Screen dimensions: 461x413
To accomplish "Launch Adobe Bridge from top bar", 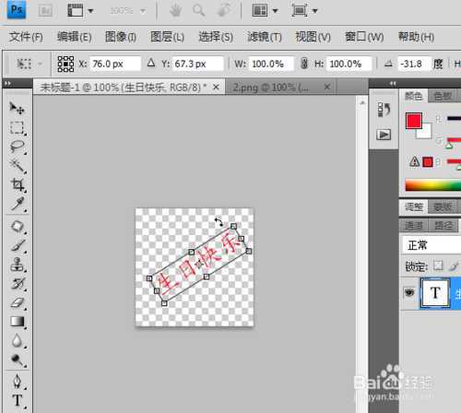I will [45, 11].
